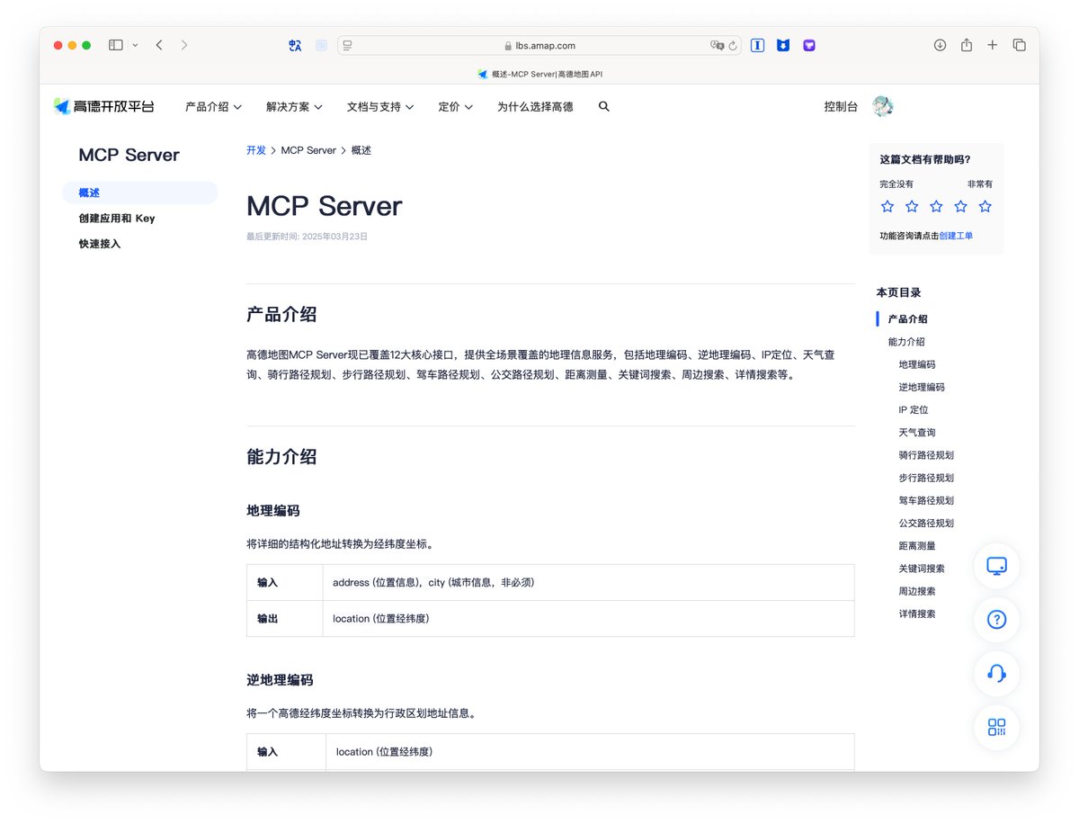Image resolution: width=1079 pixels, height=824 pixels.
Task: Jump to 步行路径规划 in page contents
Action: pyautogui.click(x=926, y=478)
